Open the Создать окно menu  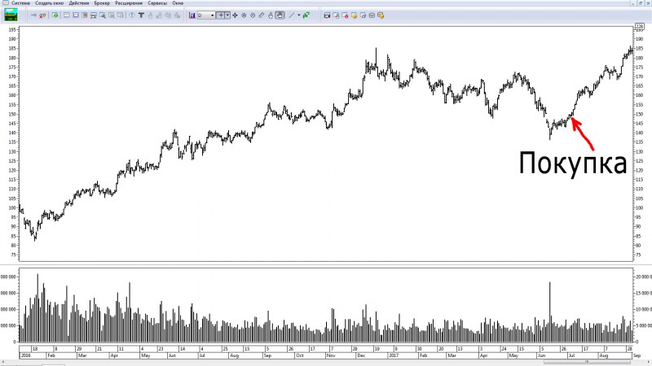pos(50,3)
